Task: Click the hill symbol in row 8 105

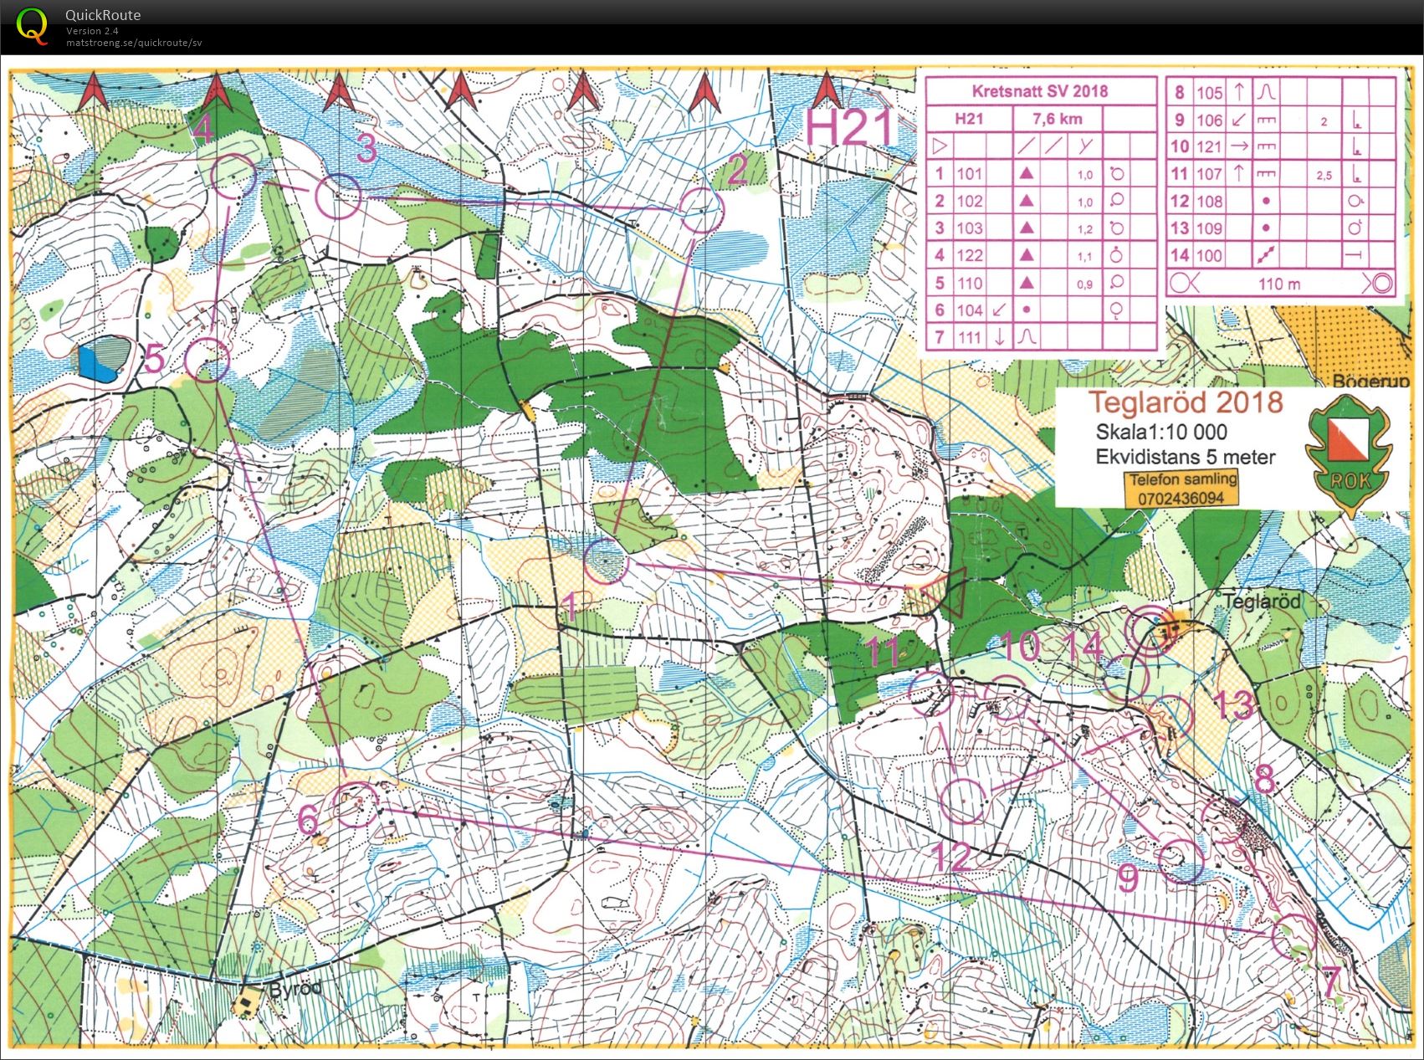Action: pos(1266,91)
